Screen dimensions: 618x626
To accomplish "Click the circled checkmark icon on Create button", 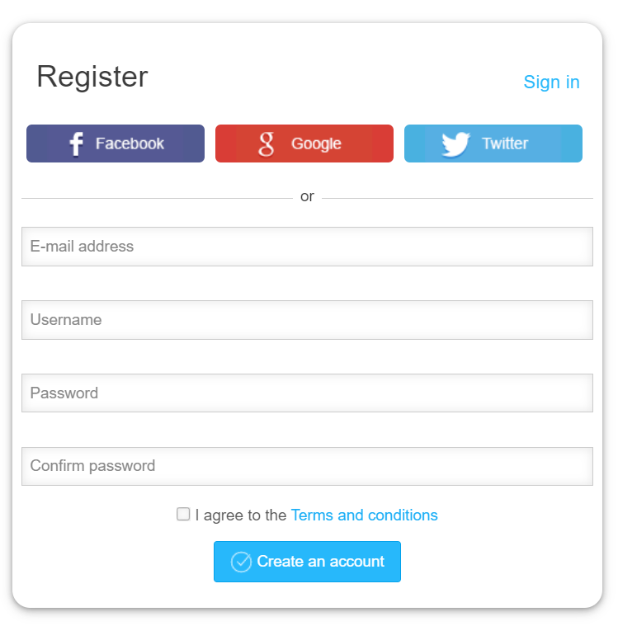I will 241,562.
